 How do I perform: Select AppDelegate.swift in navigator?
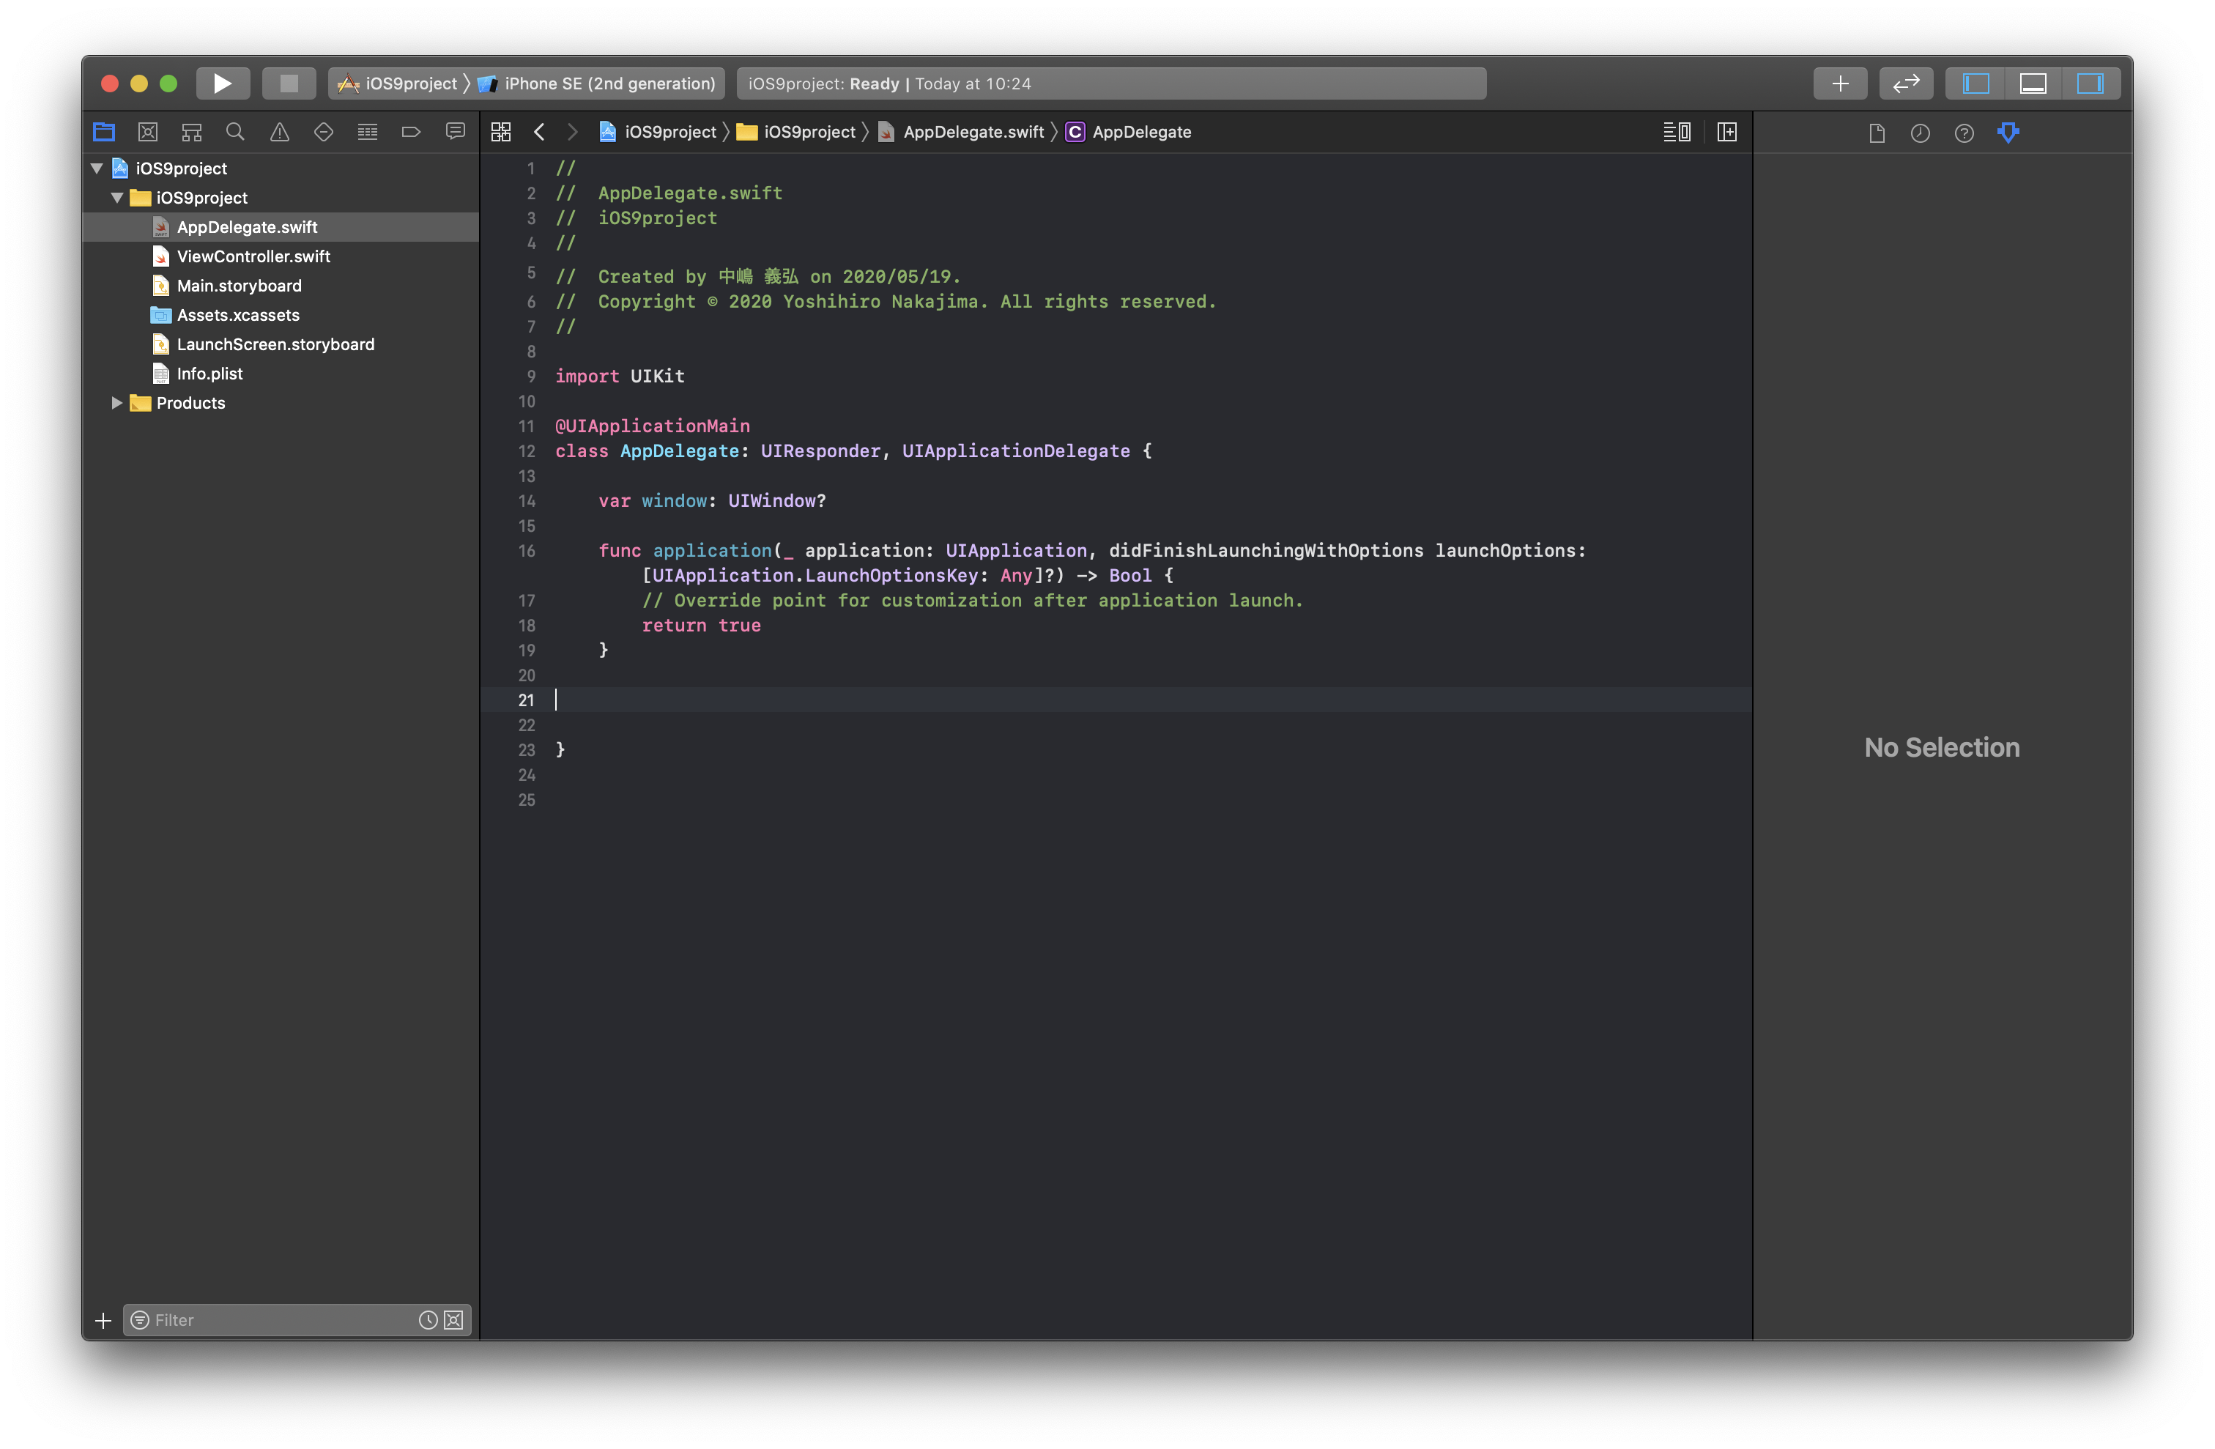280,227
